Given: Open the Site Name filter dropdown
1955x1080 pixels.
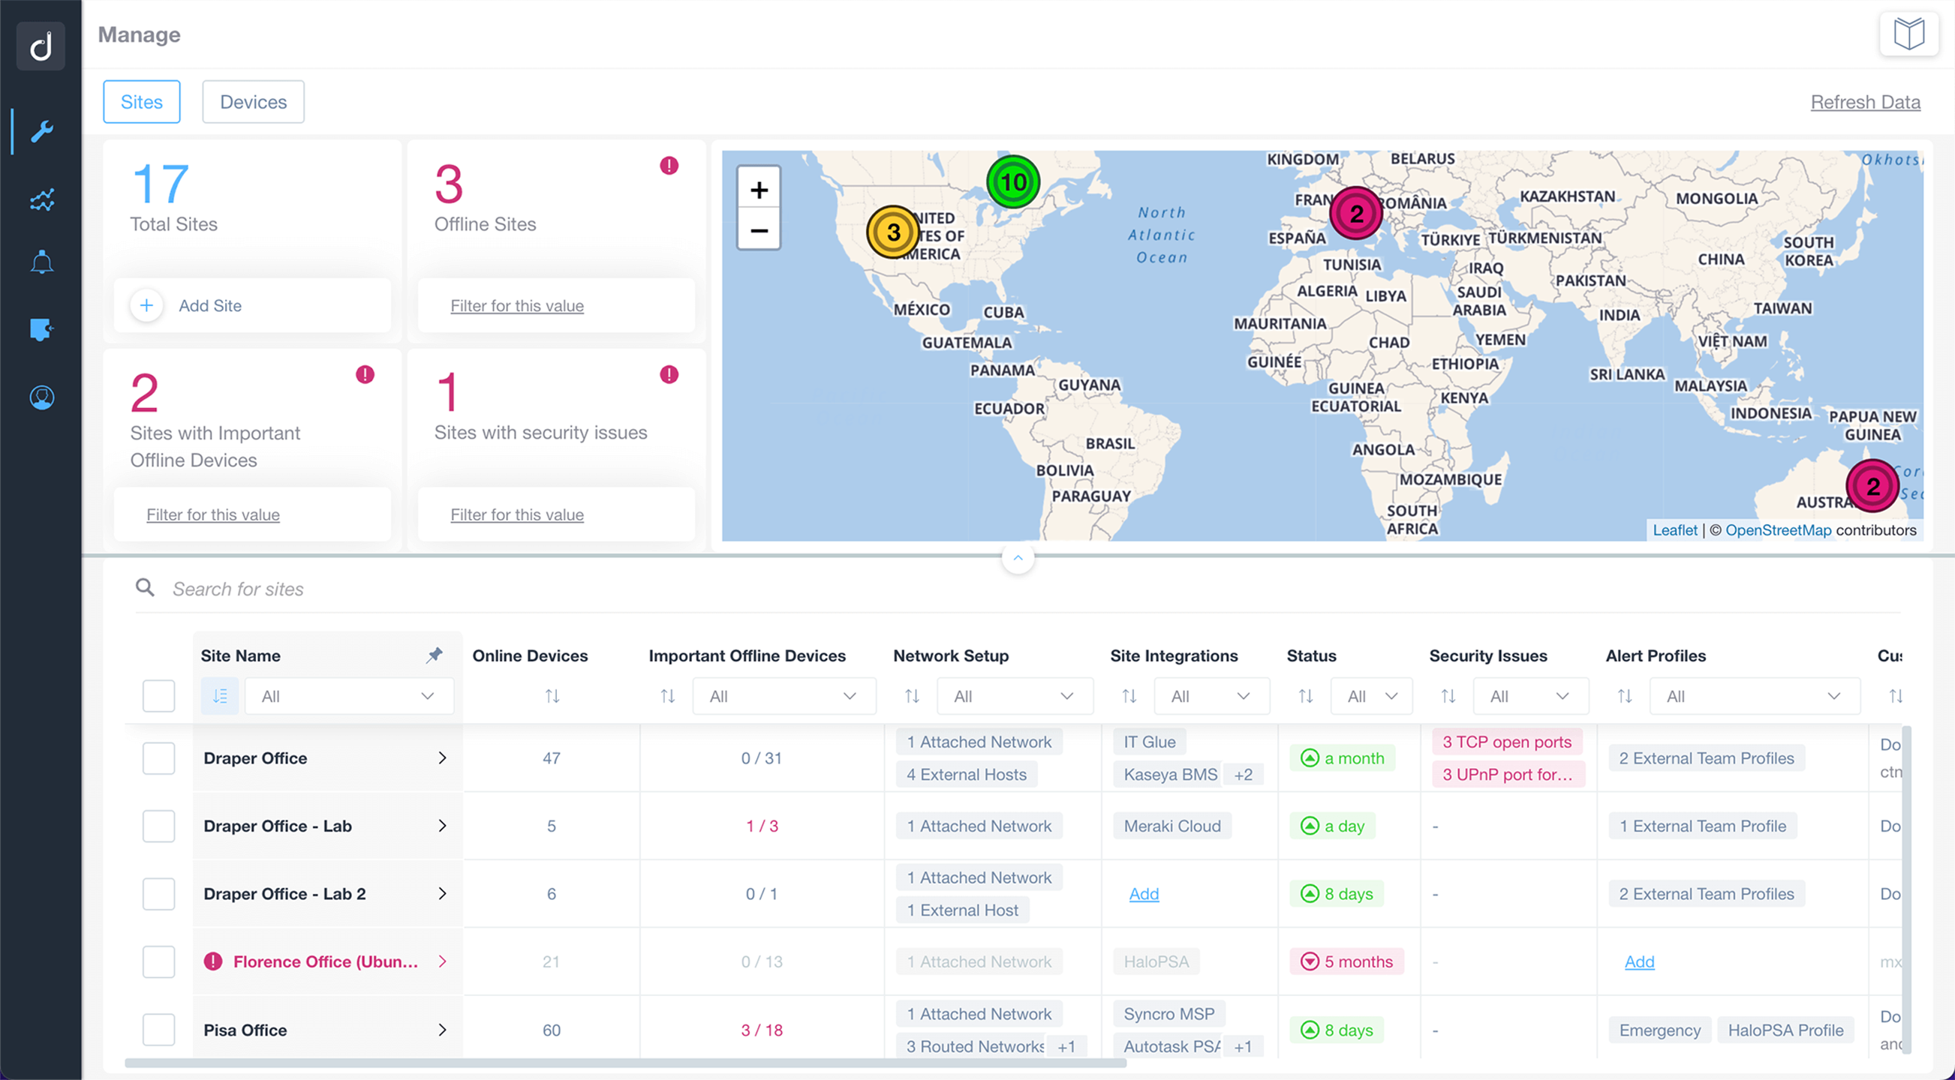Looking at the screenshot, I should pos(348,695).
